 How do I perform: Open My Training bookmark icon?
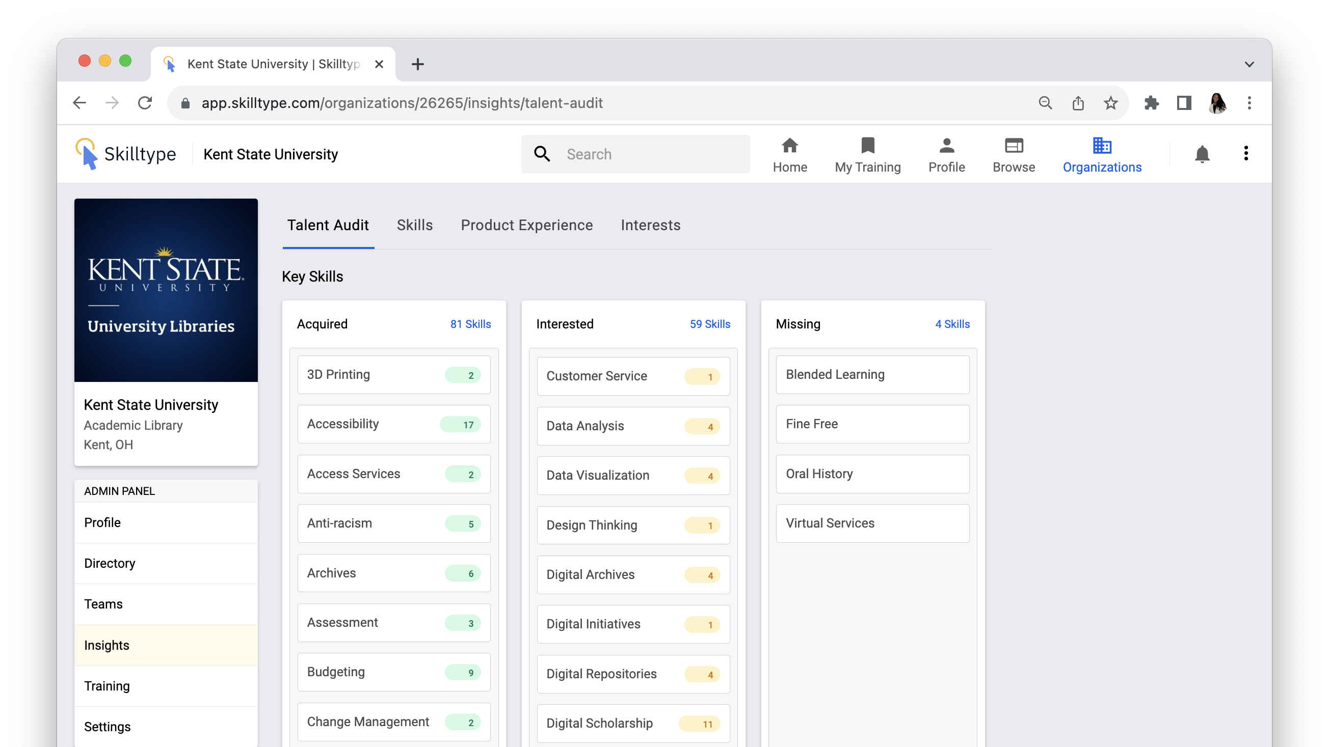pyautogui.click(x=867, y=146)
